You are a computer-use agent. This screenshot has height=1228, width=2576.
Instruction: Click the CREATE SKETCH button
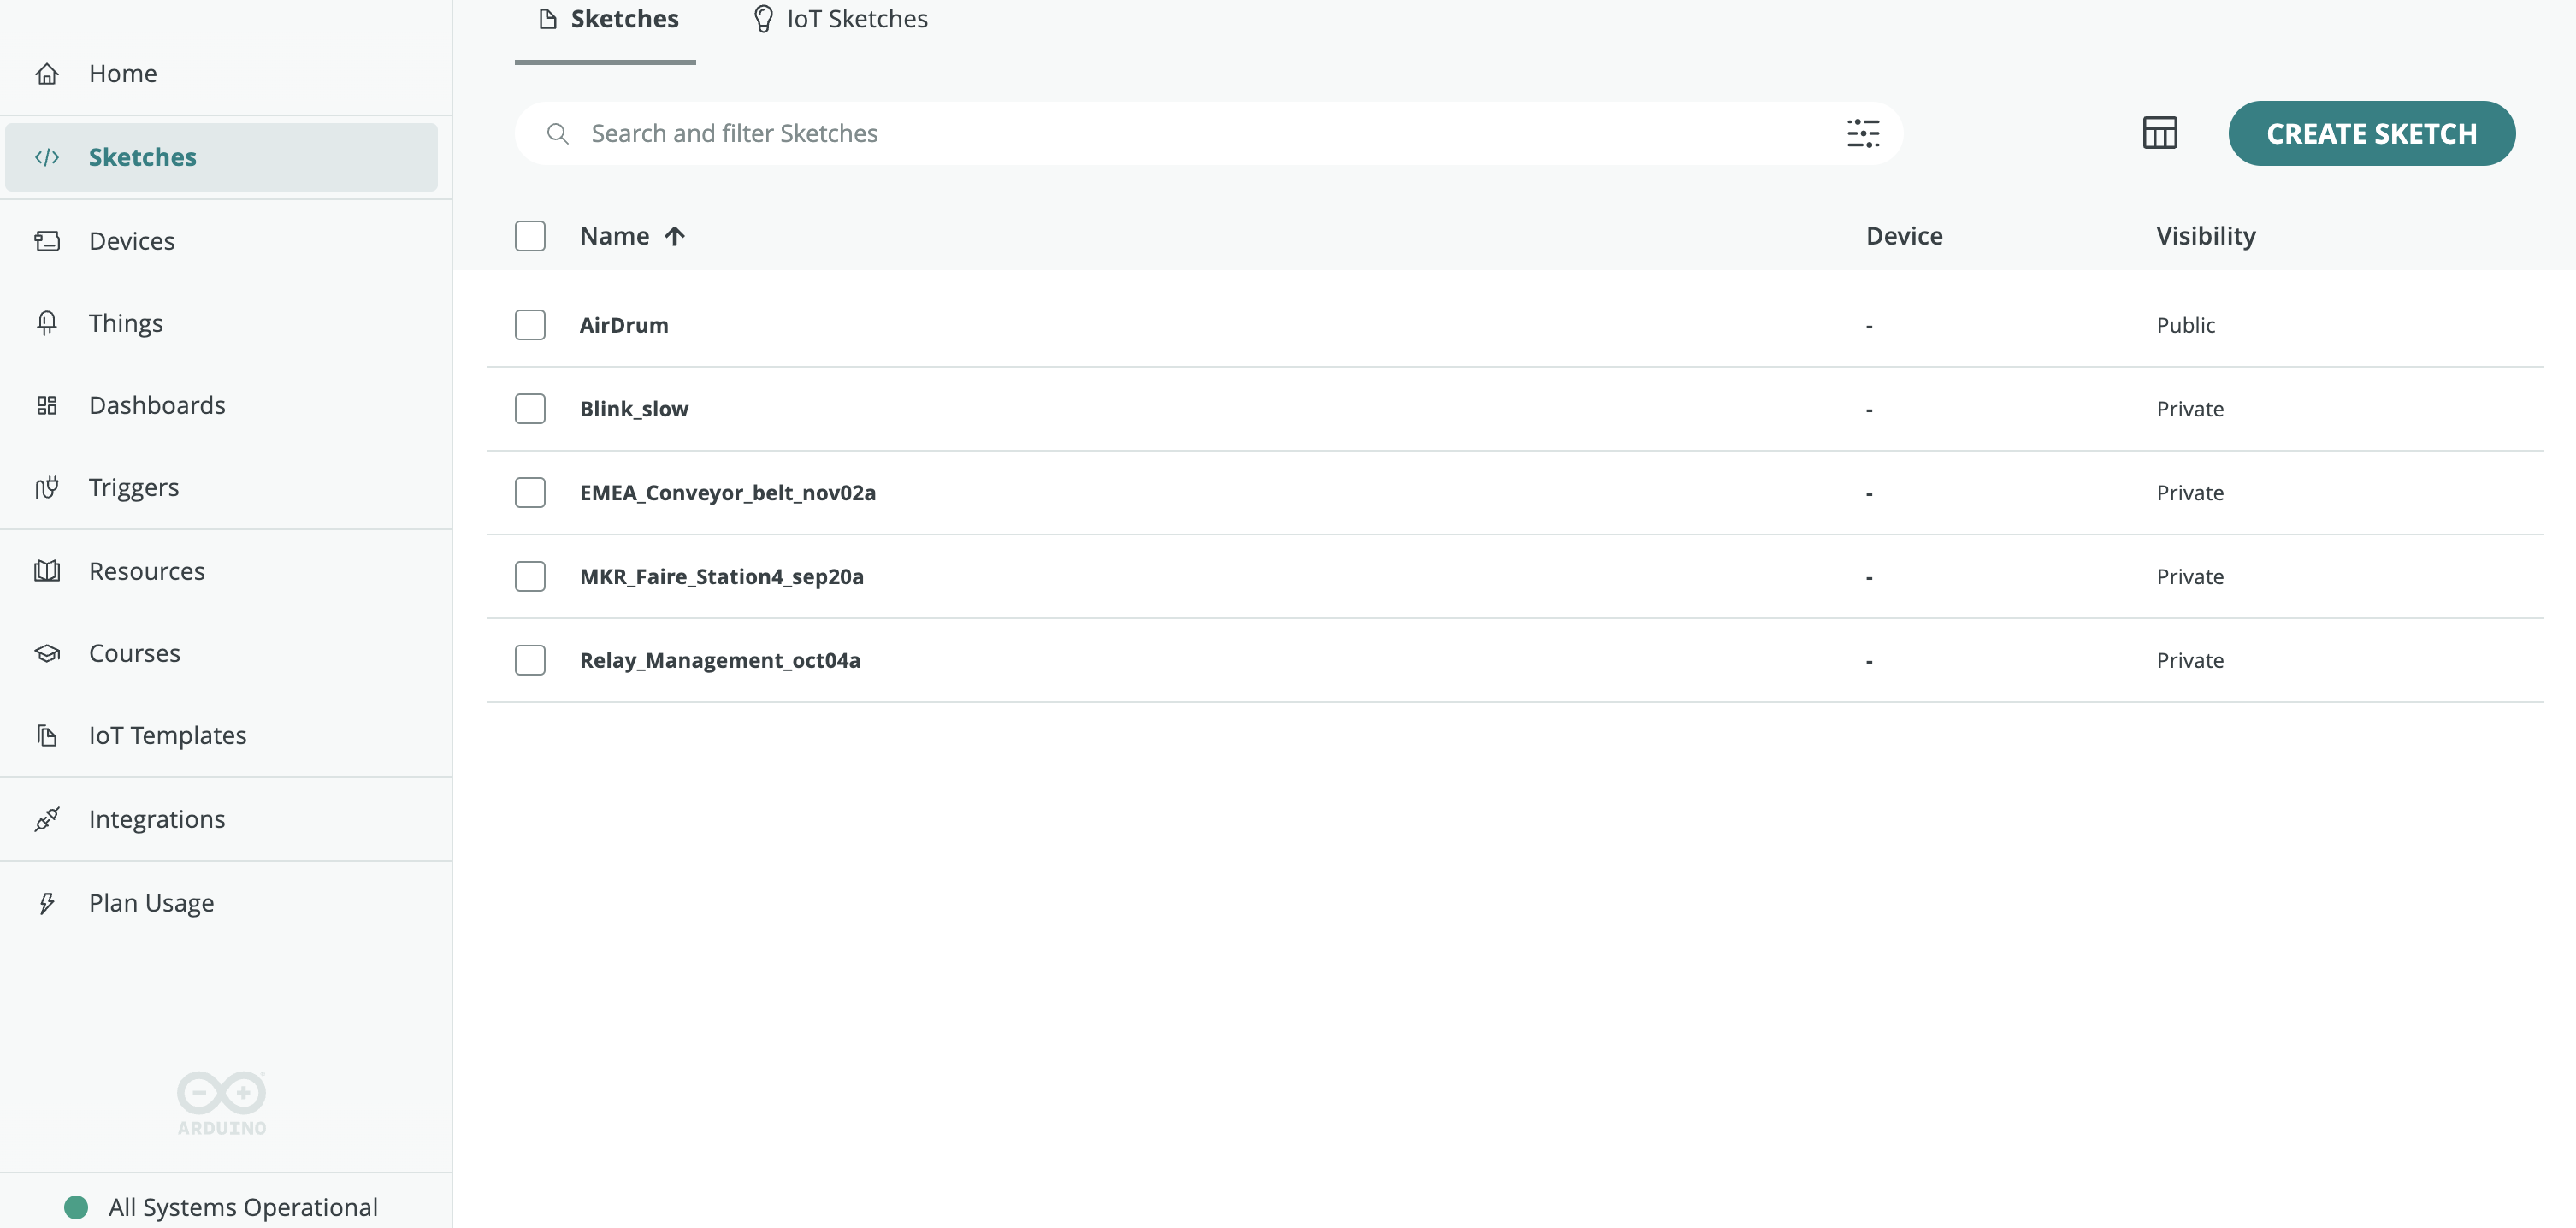click(x=2371, y=133)
